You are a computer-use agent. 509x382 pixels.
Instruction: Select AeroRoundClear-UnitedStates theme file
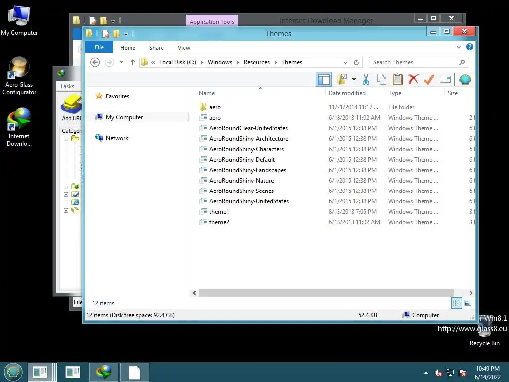(249, 128)
